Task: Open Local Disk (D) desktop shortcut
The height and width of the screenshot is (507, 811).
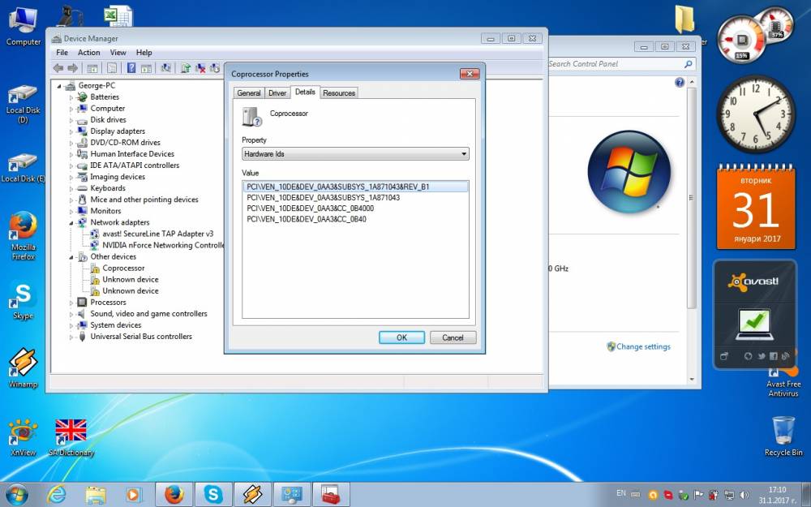Action: point(23,105)
